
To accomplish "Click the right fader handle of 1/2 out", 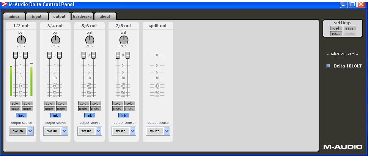I will (25, 55).
